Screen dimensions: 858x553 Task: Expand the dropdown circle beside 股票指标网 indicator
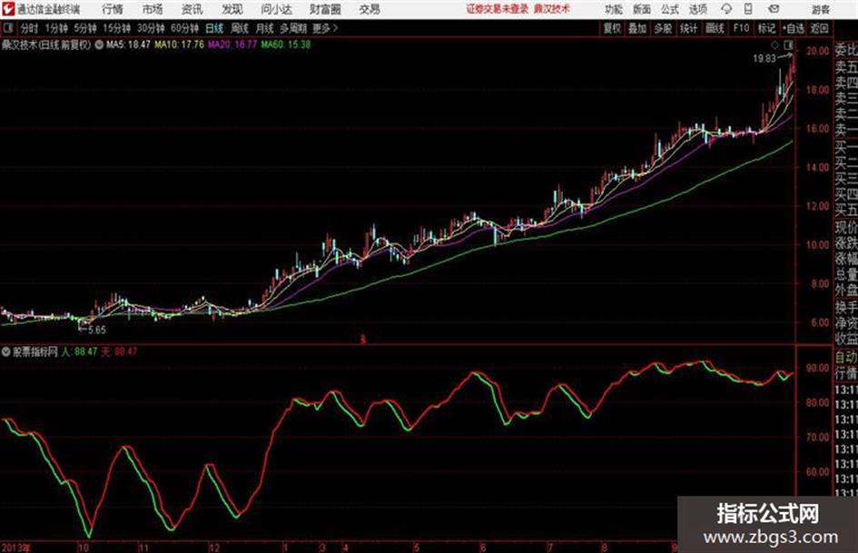tap(6, 351)
